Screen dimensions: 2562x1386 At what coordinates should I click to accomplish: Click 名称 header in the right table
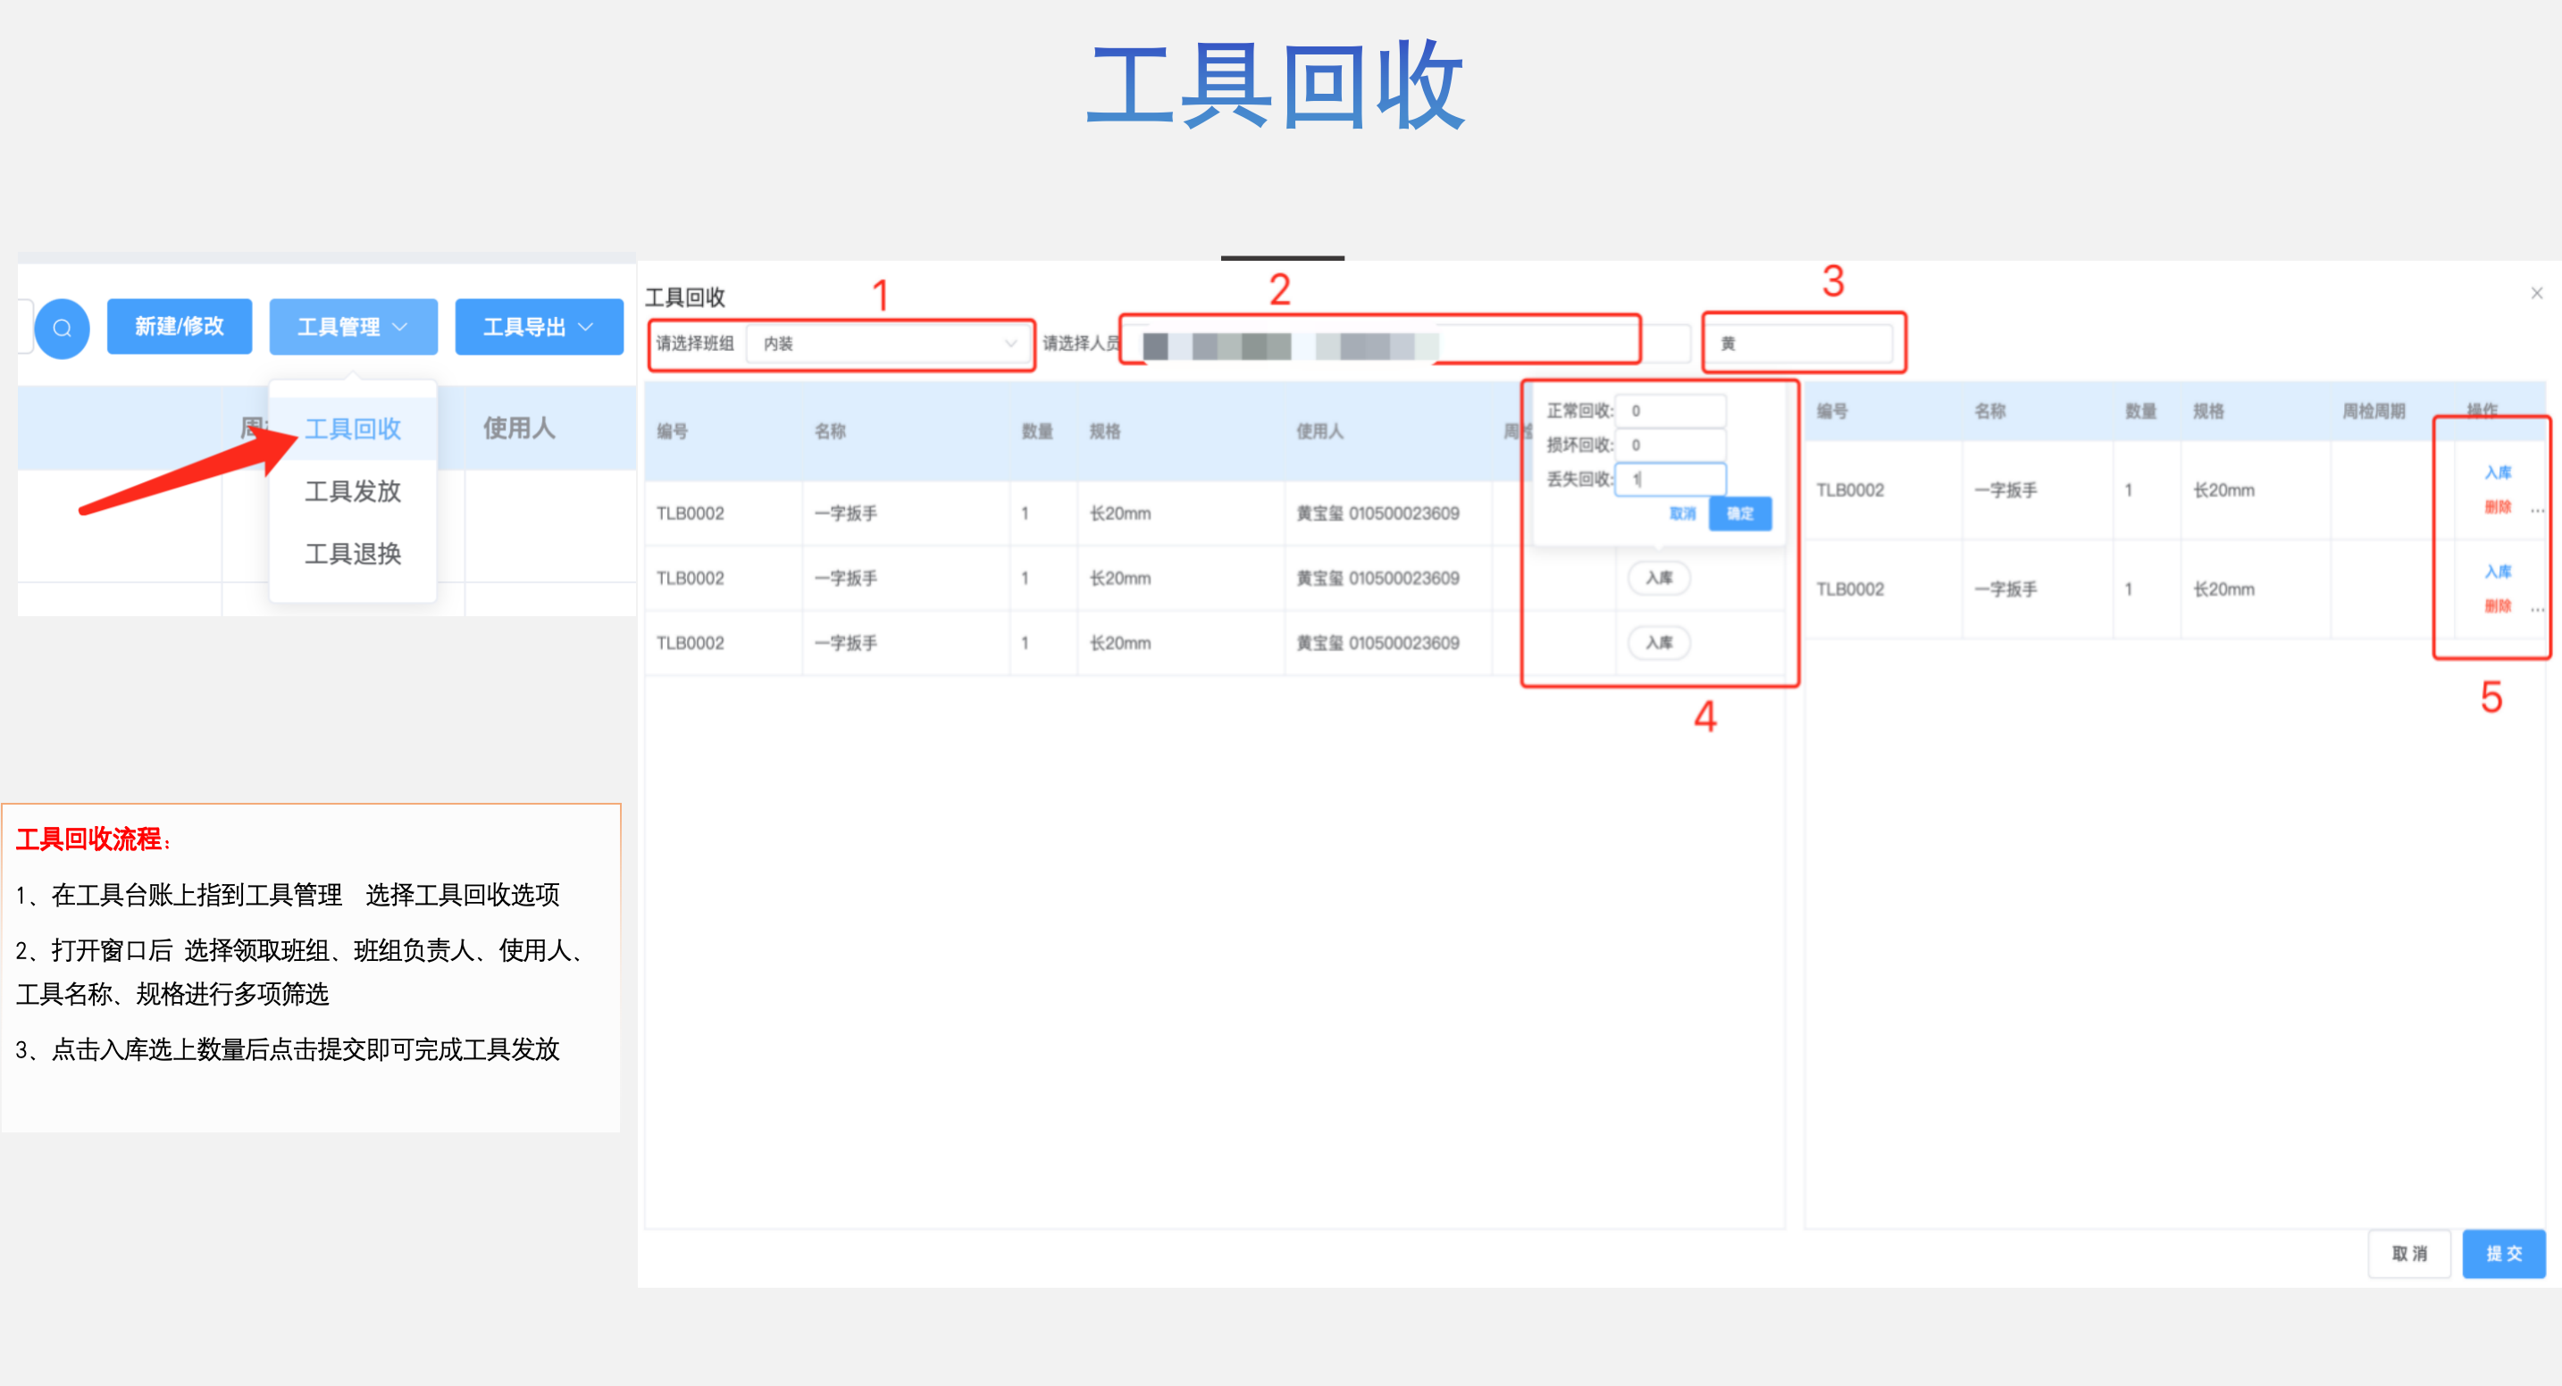click(1990, 412)
